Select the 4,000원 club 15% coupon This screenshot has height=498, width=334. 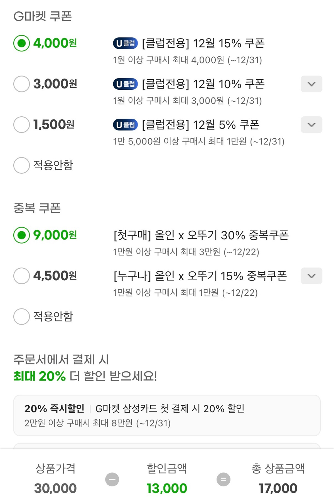(x=21, y=43)
